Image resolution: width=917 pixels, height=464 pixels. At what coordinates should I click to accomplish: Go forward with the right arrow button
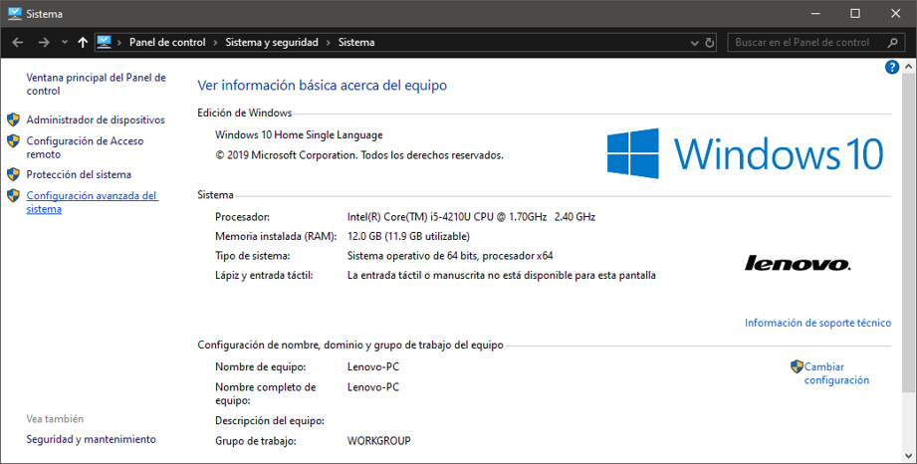coord(44,42)
